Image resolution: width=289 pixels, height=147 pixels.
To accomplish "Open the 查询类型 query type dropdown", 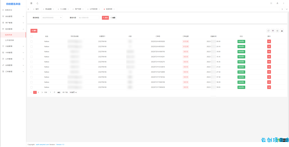I will point(52,18).
